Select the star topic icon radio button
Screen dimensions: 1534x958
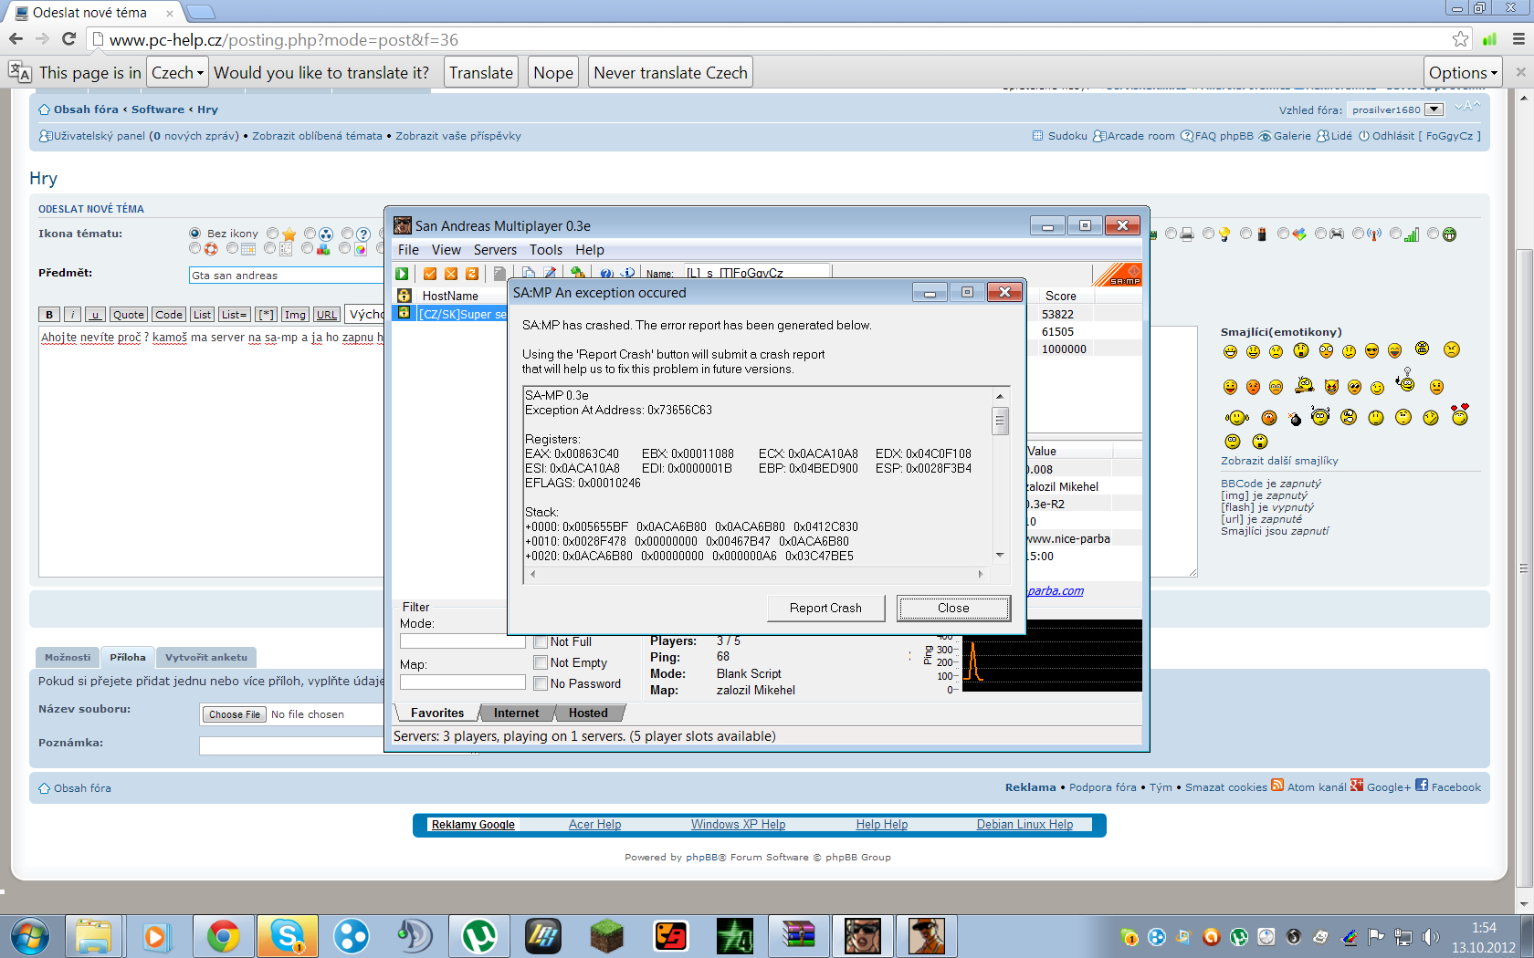pos(272,234)
